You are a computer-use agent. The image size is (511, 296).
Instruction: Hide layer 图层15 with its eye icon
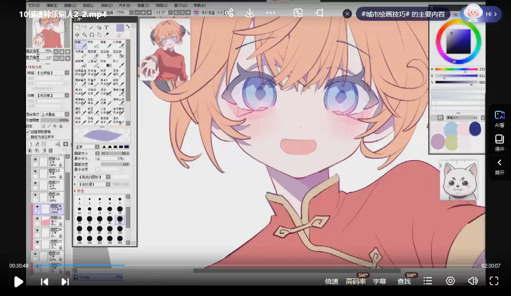(35, 160)
